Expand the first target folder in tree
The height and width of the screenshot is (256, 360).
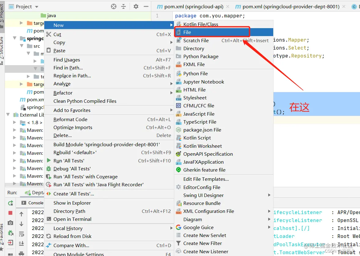point(21,23)
